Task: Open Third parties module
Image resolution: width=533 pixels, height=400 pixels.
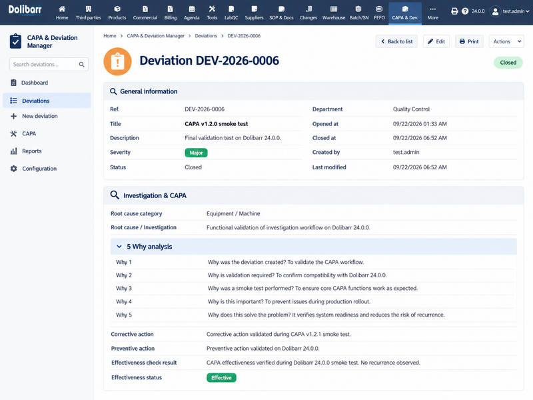Action: tap(89, 13)
